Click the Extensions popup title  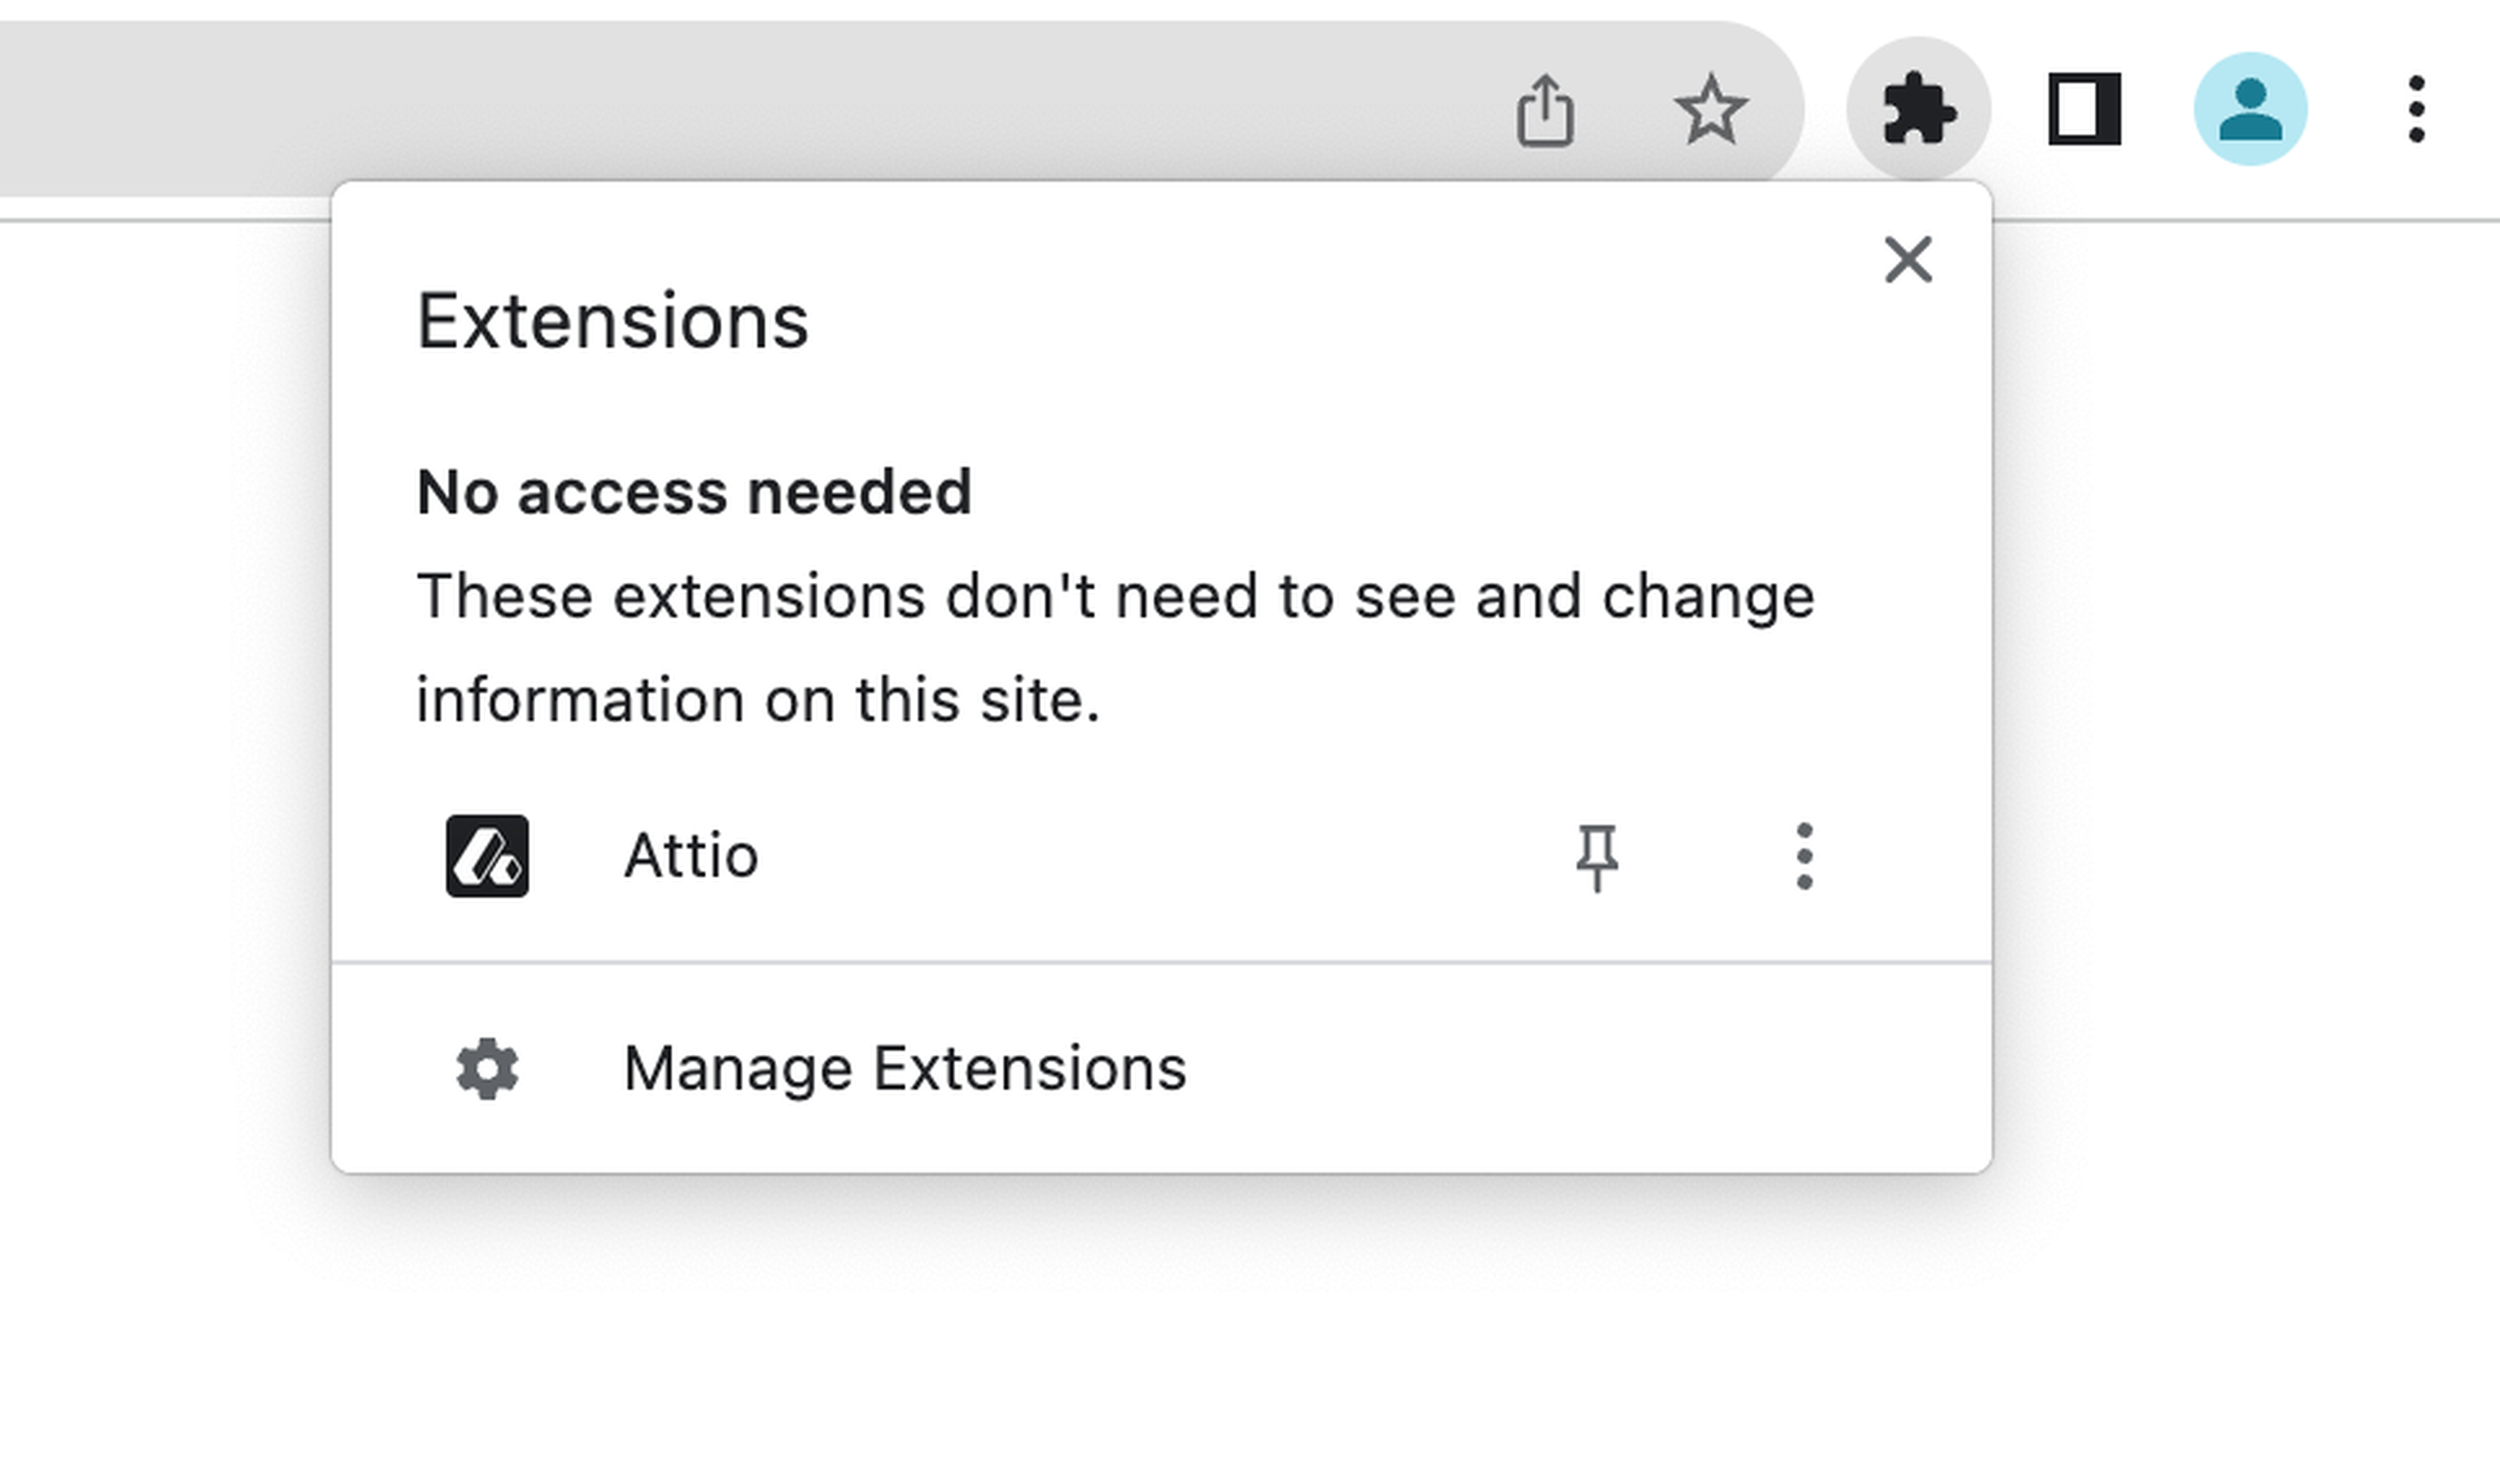[x=612, y=322]
